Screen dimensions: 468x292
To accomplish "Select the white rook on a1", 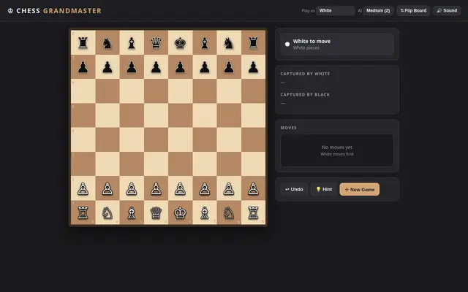I will click(x=83, y=212).
